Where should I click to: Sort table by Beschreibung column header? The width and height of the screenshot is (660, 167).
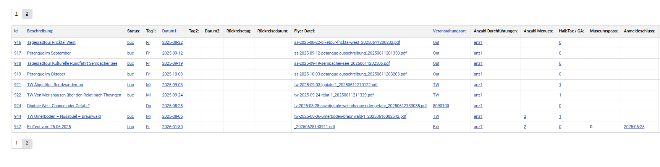tap(40, 31)
